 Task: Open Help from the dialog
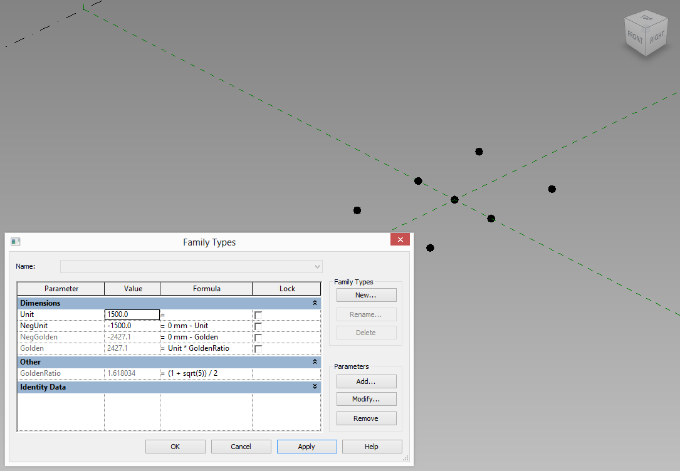pyautogui.click(x=372, y=446)
